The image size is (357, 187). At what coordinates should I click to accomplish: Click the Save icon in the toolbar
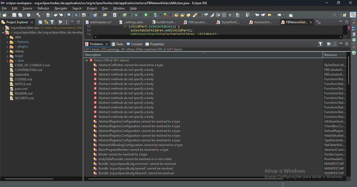[14, 15]
